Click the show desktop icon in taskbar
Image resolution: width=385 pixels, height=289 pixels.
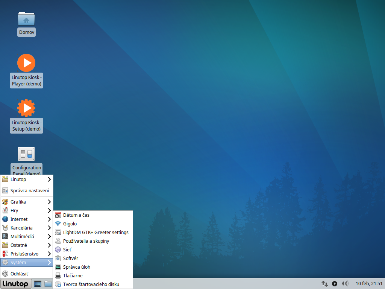(x=38, y=284)
